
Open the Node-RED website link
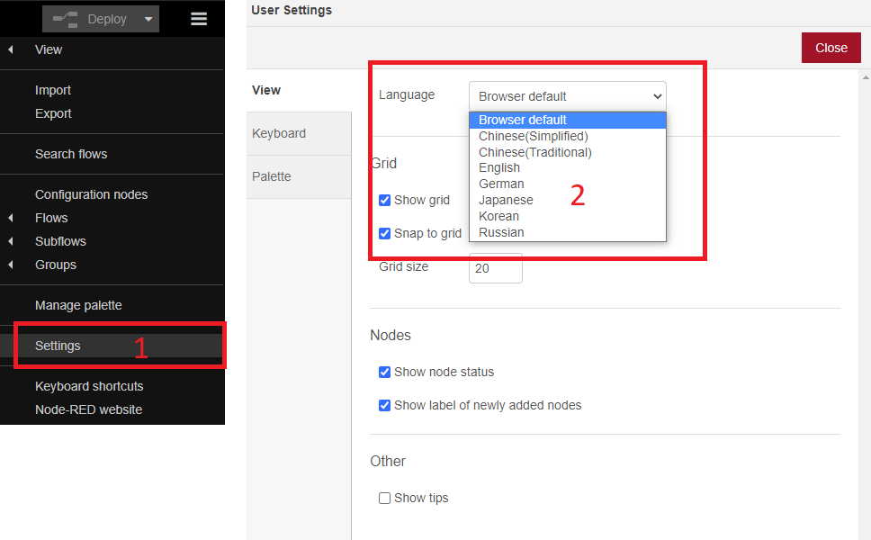coord(88,409)
